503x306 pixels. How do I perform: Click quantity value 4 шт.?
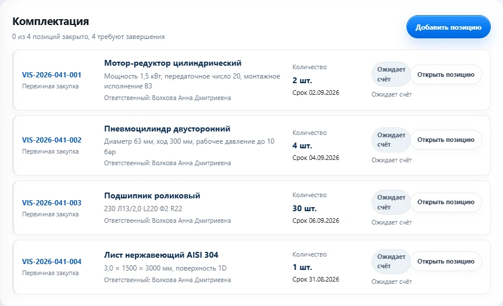[x=302, y=146]
